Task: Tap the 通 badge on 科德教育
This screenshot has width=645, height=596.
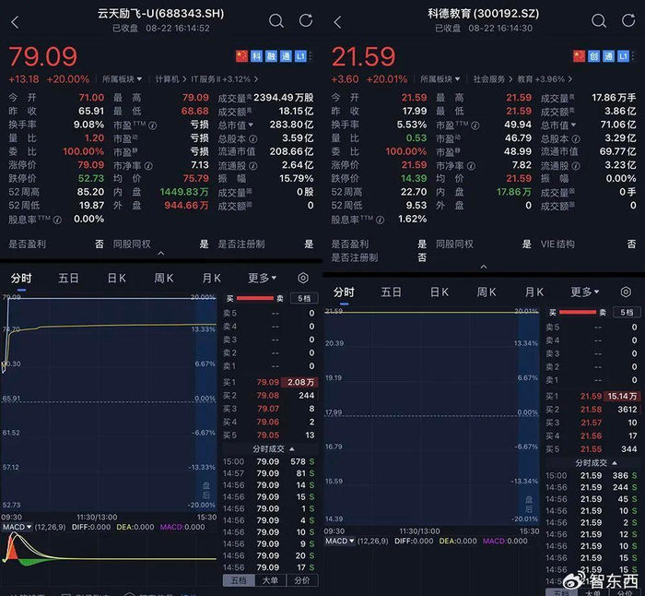Action: (609, 56)
